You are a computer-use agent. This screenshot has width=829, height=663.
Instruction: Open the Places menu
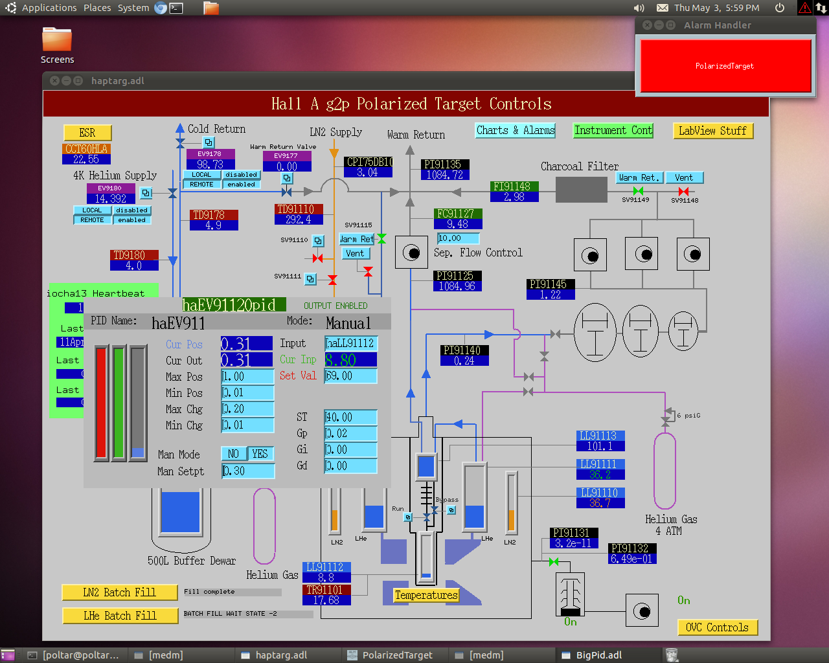tap(97, 8)
